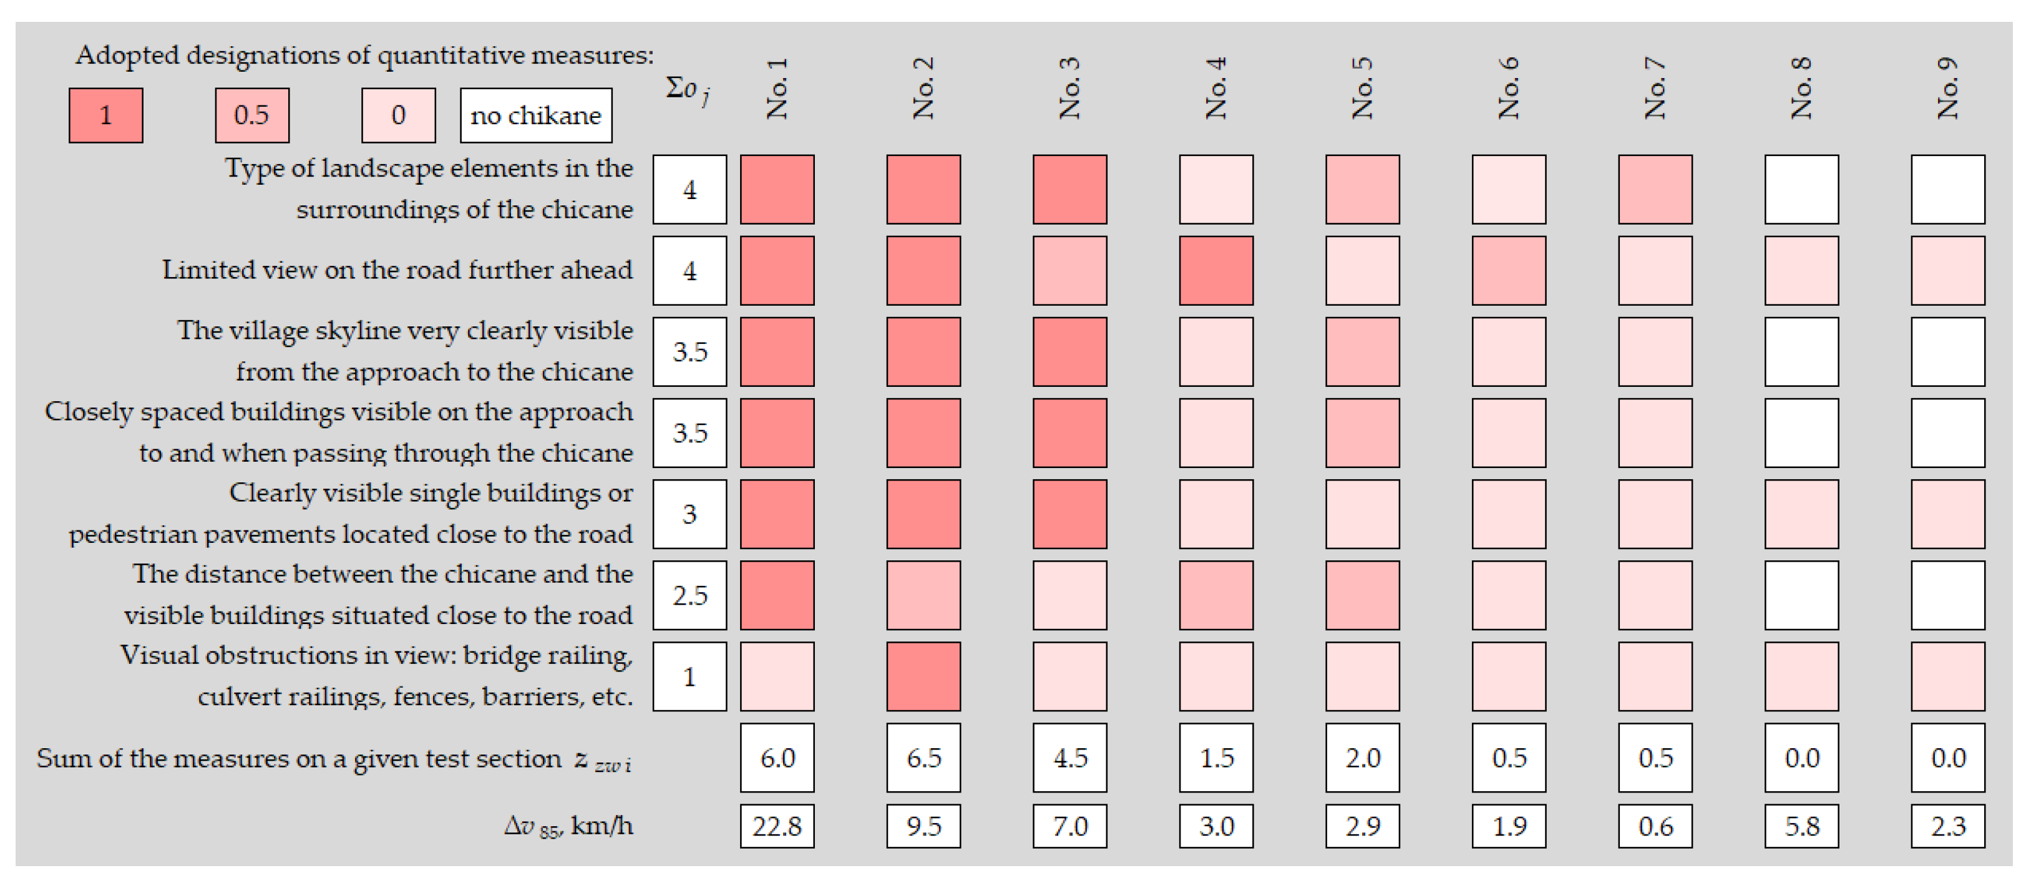Click the Δv85 value 0.6

(1655, 826)
